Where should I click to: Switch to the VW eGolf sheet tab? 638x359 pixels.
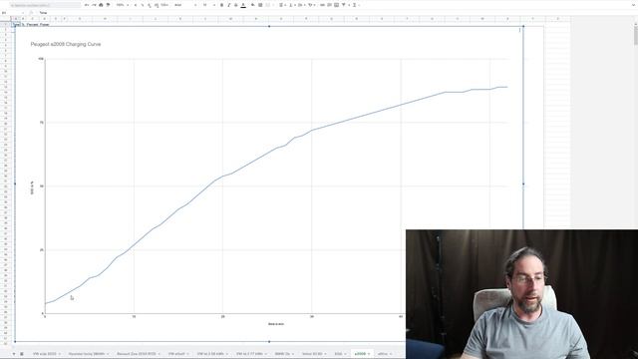(x=176, y=354)
